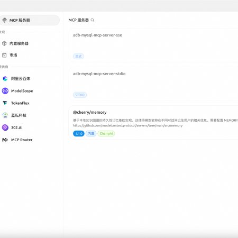The height and width of the screenshot is (238, 238).
Task: Go to the 市场 menu entry
Action: tap(30, 55)
